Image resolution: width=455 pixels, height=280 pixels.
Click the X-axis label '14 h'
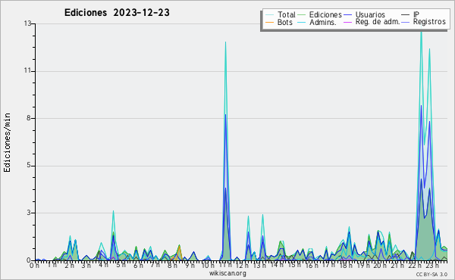tap(277, 265)
